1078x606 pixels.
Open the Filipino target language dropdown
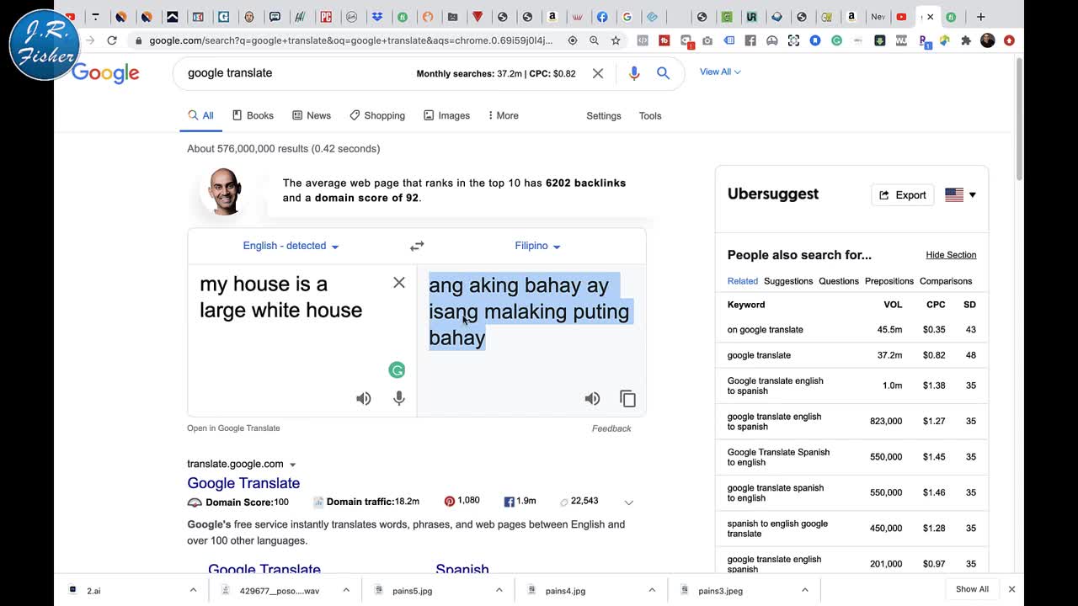coord(537,246)
